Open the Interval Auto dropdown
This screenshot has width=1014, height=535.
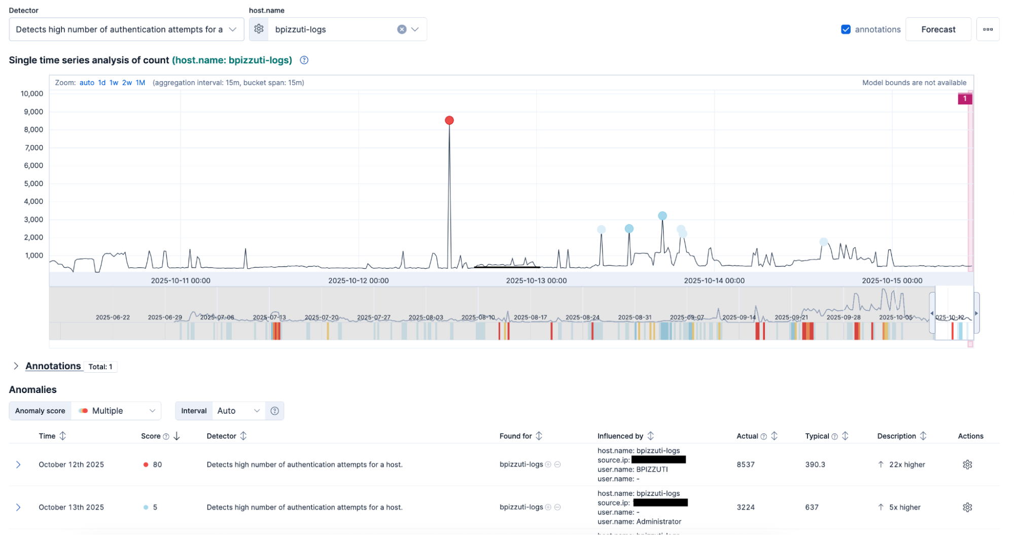coord(238,411)
